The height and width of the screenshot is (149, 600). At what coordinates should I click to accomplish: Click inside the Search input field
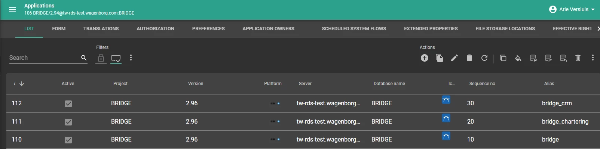[x=44, y=58]
